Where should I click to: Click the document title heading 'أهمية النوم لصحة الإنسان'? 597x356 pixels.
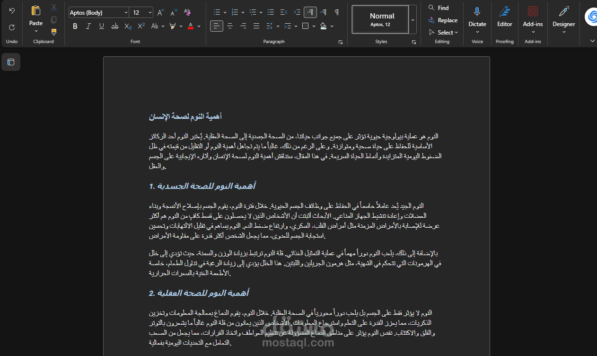tap(185, 116)
